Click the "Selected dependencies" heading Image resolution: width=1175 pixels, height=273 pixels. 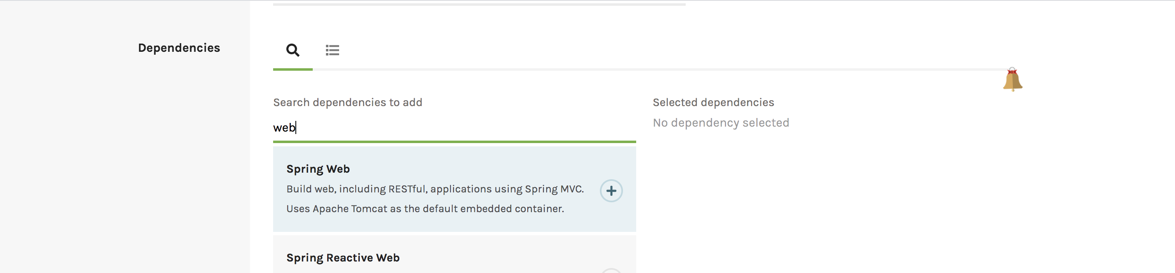(713, 103)
